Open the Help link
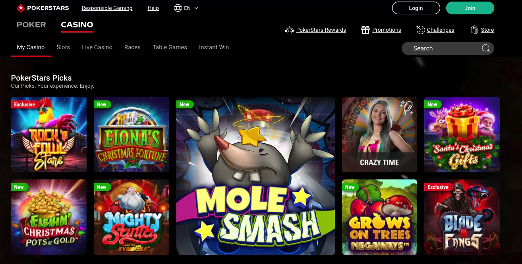The height and width of the screenshot is (264, 522). click(x=153, y=8)
